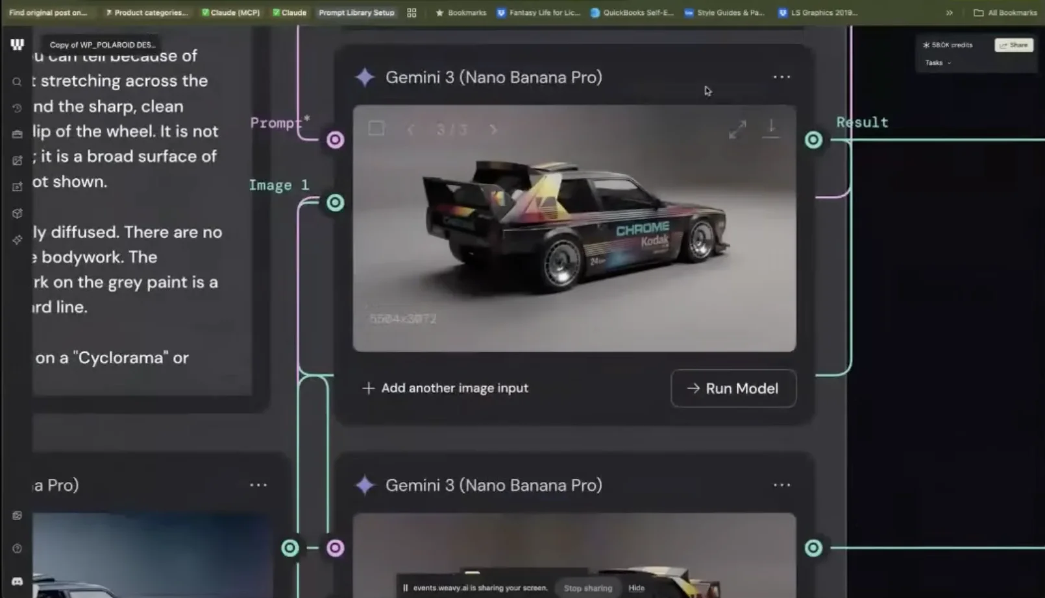
Task: Select the image editing icon in sidebar
Action: [x=18, y=160]
